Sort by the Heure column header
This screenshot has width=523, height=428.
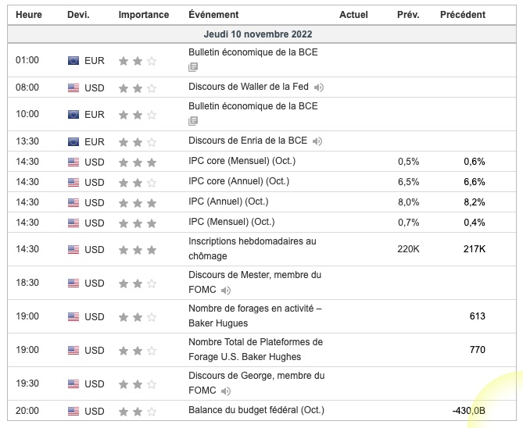click(x=29, y=15)
